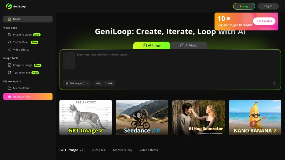This screenshot has width=285, height=160.
Task: Change the 480p resolution setting
Action: pos(99,83)
